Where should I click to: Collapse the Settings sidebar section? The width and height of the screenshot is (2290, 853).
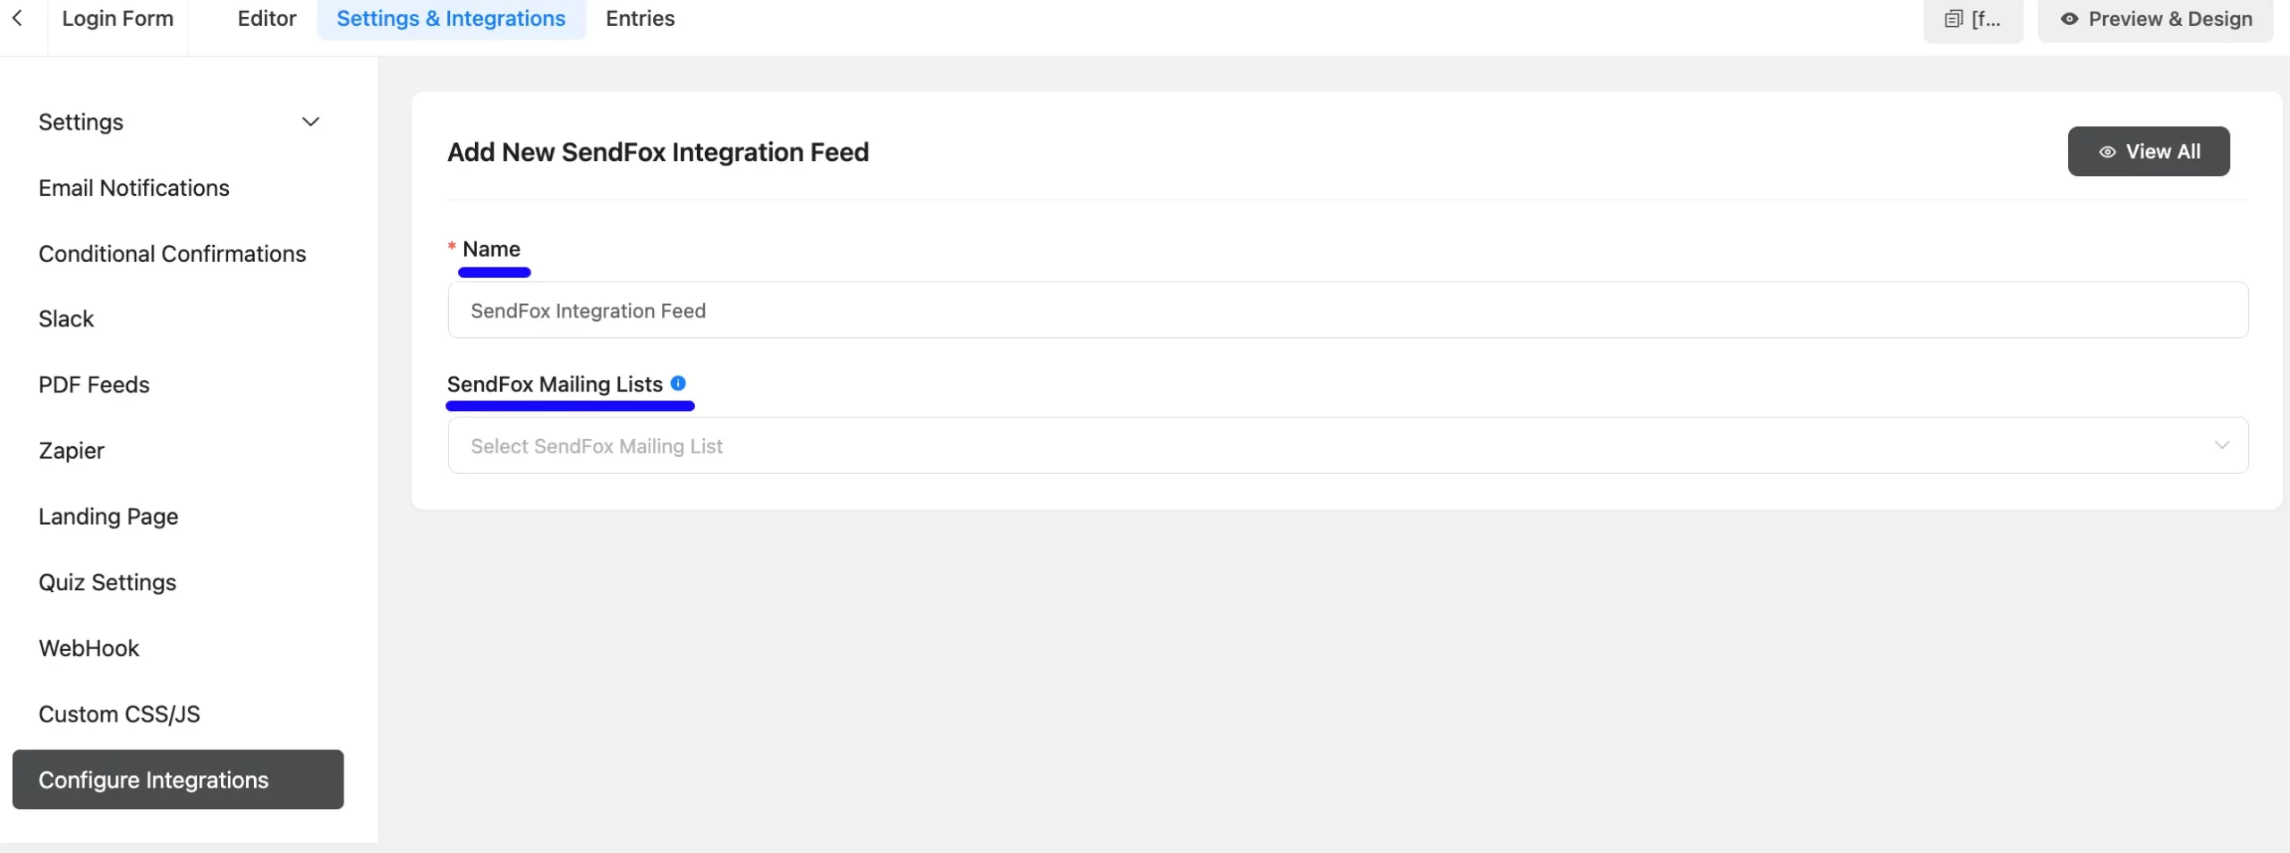[x=310, y=122]
